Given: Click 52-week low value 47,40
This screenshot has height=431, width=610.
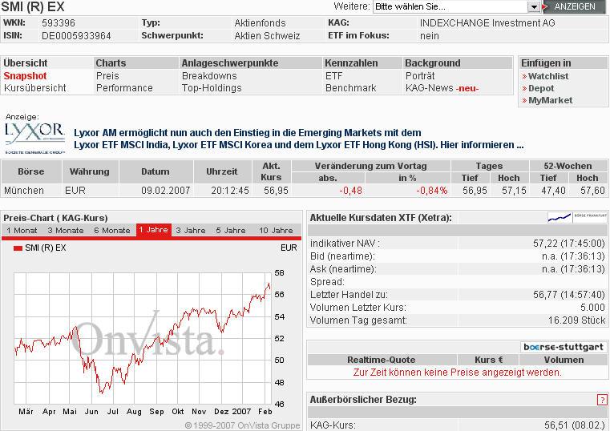Looking at the screenshot, I should tap(553, 191).
